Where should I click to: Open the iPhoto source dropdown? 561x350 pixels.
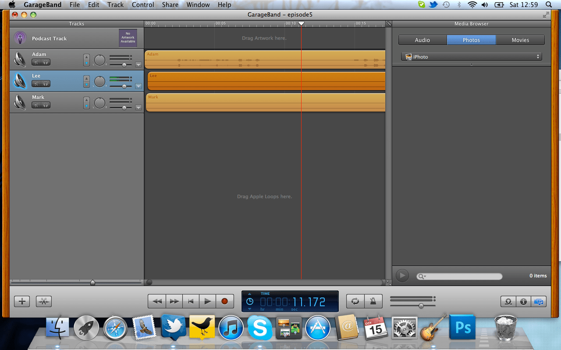471,56
